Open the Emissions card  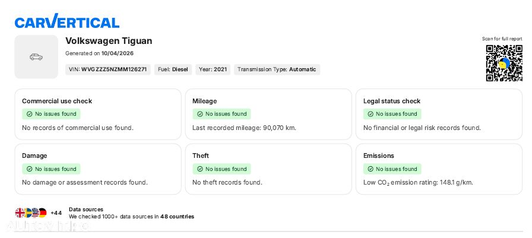pos(439,169)
